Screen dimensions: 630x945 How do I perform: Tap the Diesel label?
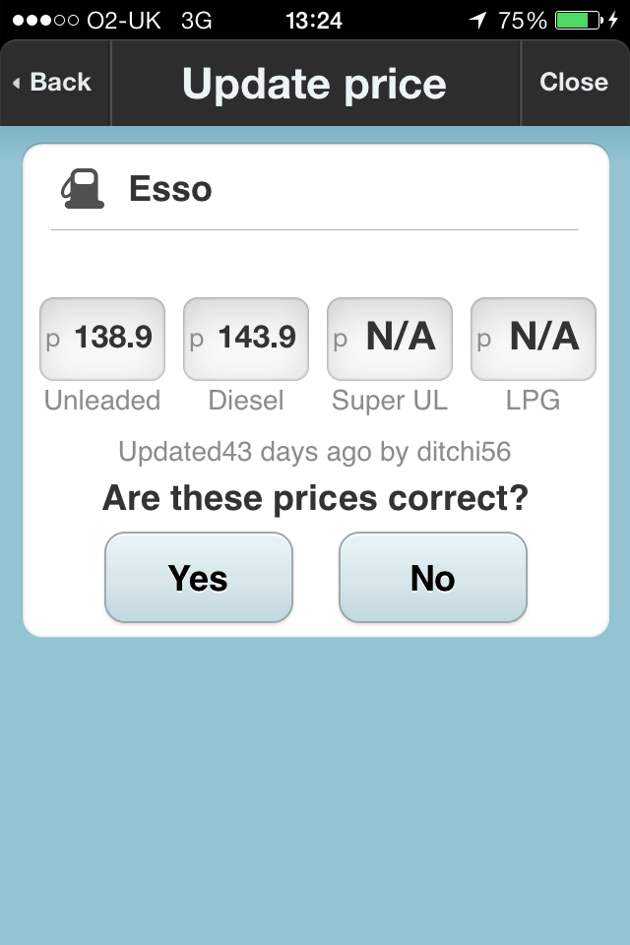[246, 401]
